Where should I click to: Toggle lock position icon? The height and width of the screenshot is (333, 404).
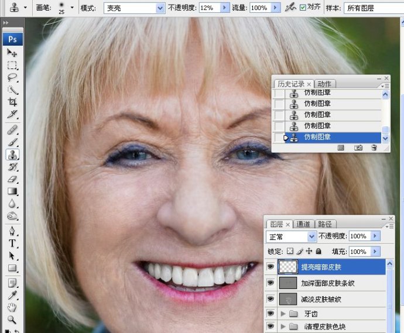[309, 251]
